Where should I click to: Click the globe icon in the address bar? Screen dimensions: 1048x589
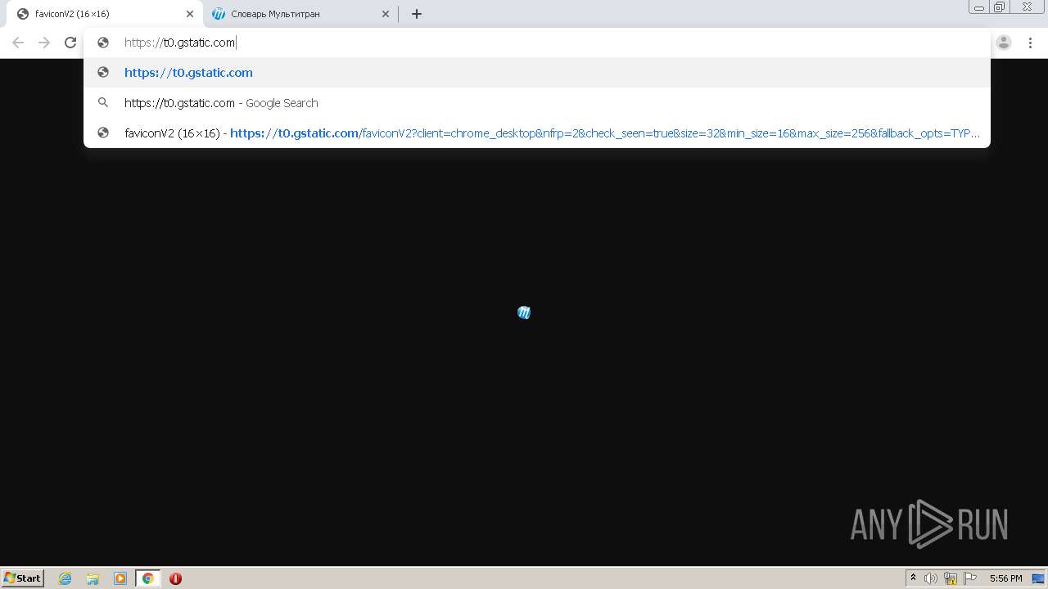coord(103,43)
